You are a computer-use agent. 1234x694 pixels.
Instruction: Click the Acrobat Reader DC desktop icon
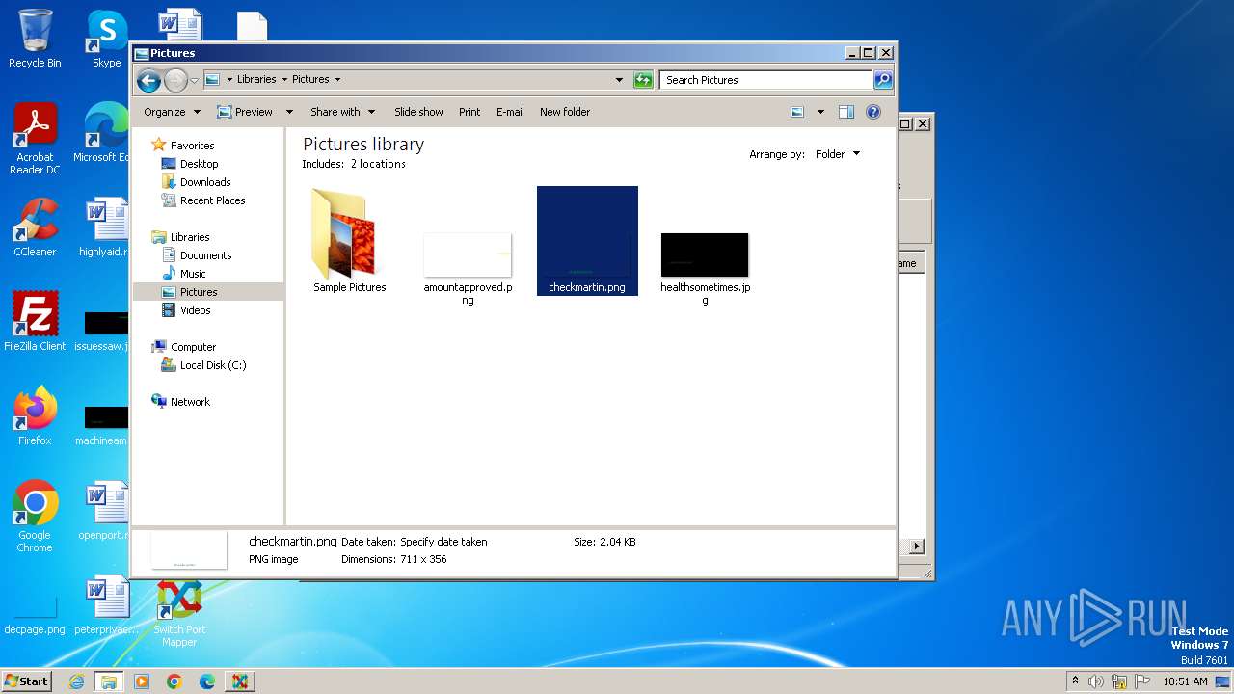[x=35, y=140]
